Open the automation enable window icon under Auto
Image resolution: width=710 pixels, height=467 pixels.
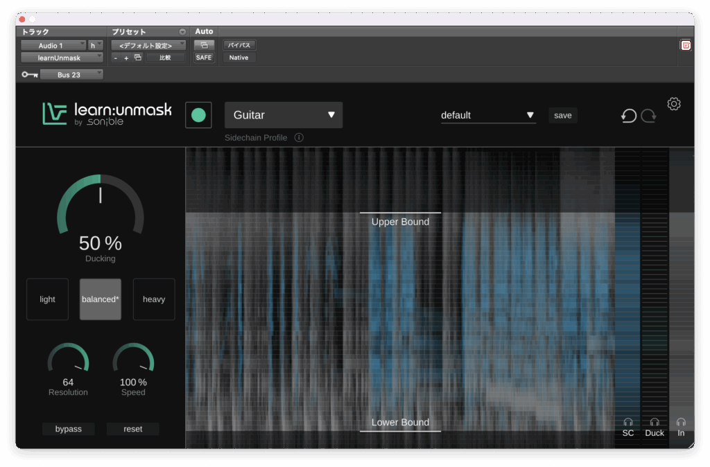point(205,45)
